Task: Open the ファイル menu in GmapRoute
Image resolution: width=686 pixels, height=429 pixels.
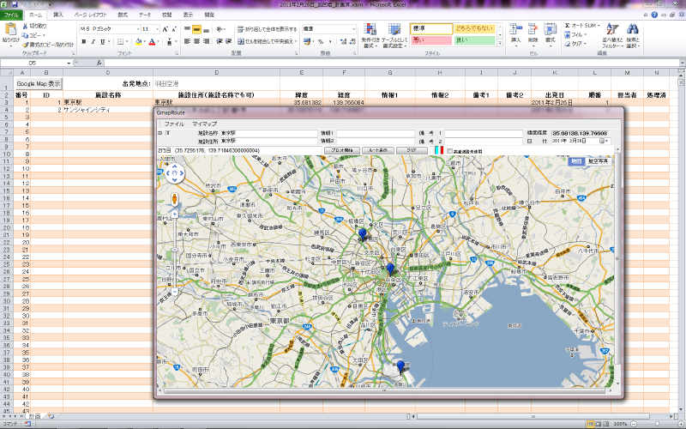Action: [174, 124]
